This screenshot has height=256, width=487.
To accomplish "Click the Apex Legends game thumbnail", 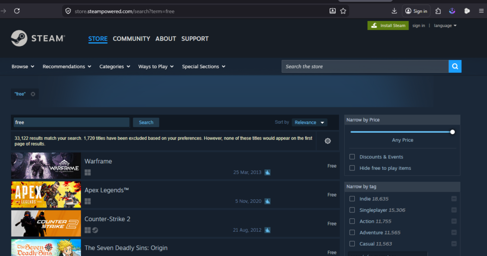I will [46, 195].
